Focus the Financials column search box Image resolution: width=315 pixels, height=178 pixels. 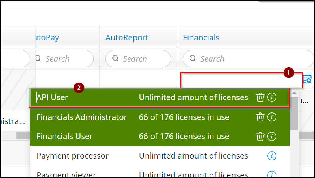tap(249, 59)
